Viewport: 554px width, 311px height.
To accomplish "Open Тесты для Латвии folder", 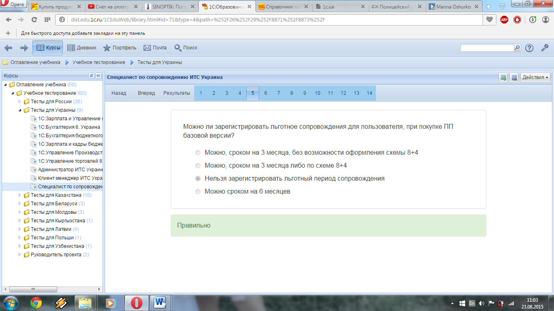I will pos(51,229).
